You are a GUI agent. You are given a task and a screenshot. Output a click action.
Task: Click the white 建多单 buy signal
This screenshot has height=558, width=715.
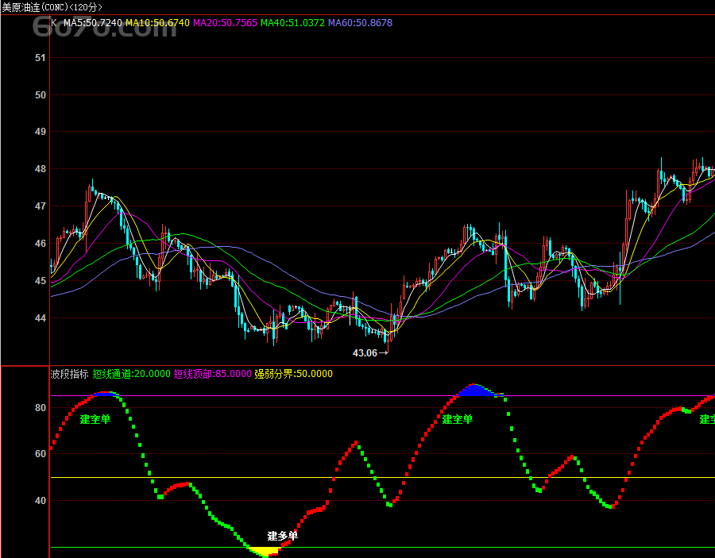tap(282, 536)
